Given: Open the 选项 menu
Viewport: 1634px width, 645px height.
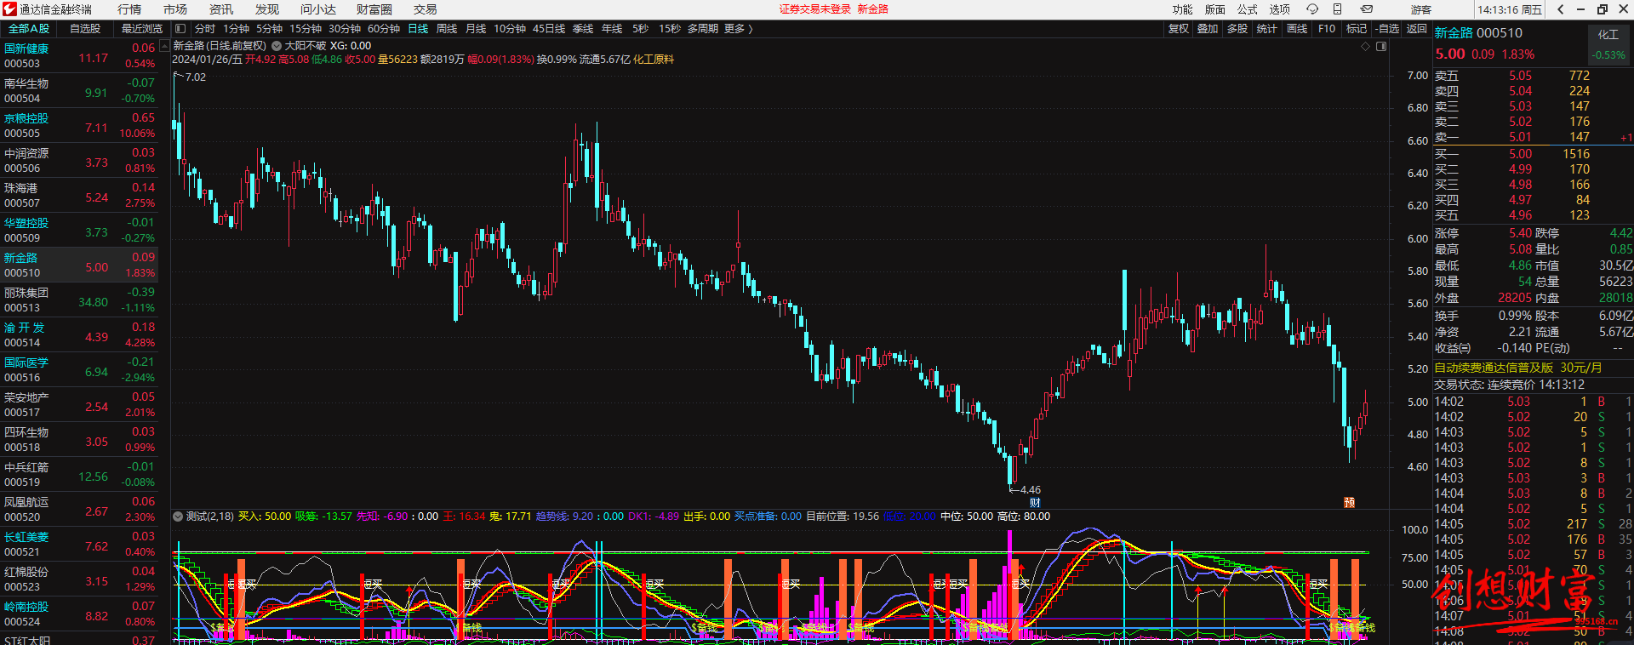Looking at the screenshot, I should coord(1280,9).
